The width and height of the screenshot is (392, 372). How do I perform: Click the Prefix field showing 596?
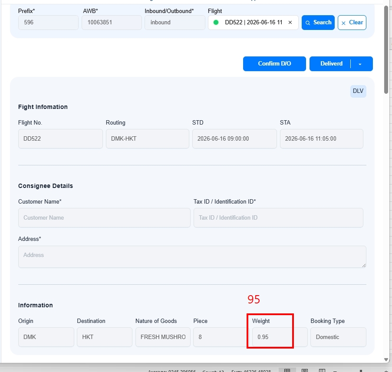48,23
